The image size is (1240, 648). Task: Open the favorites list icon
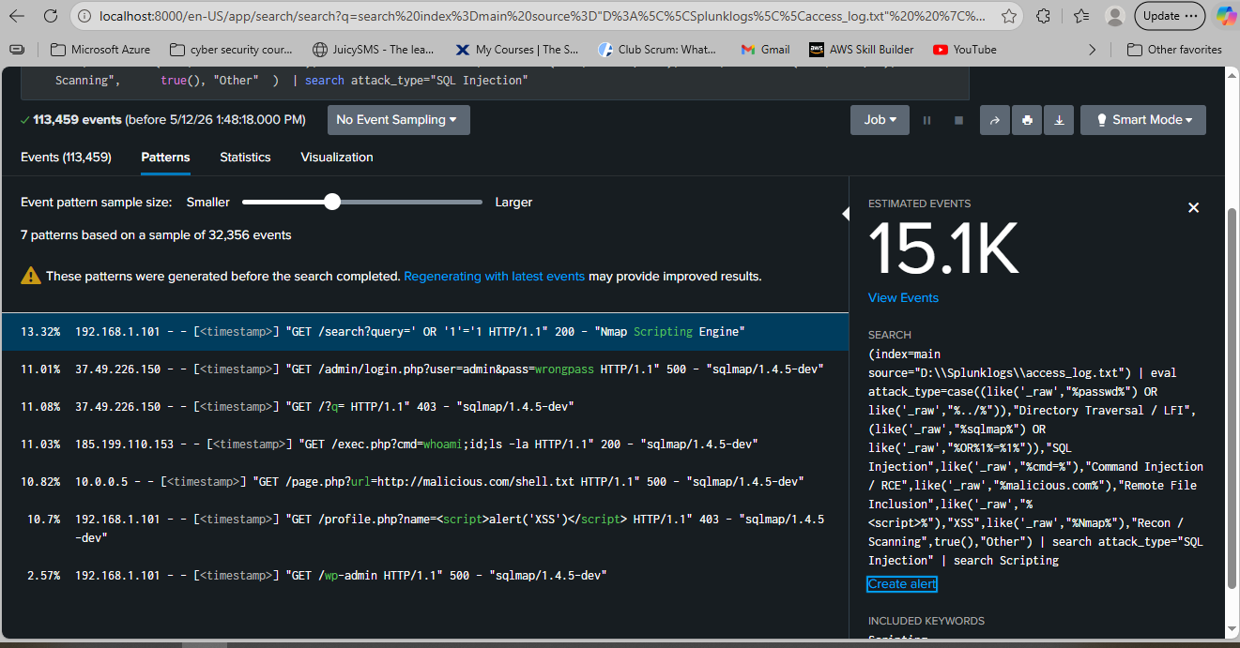(x=1081, y=16)
